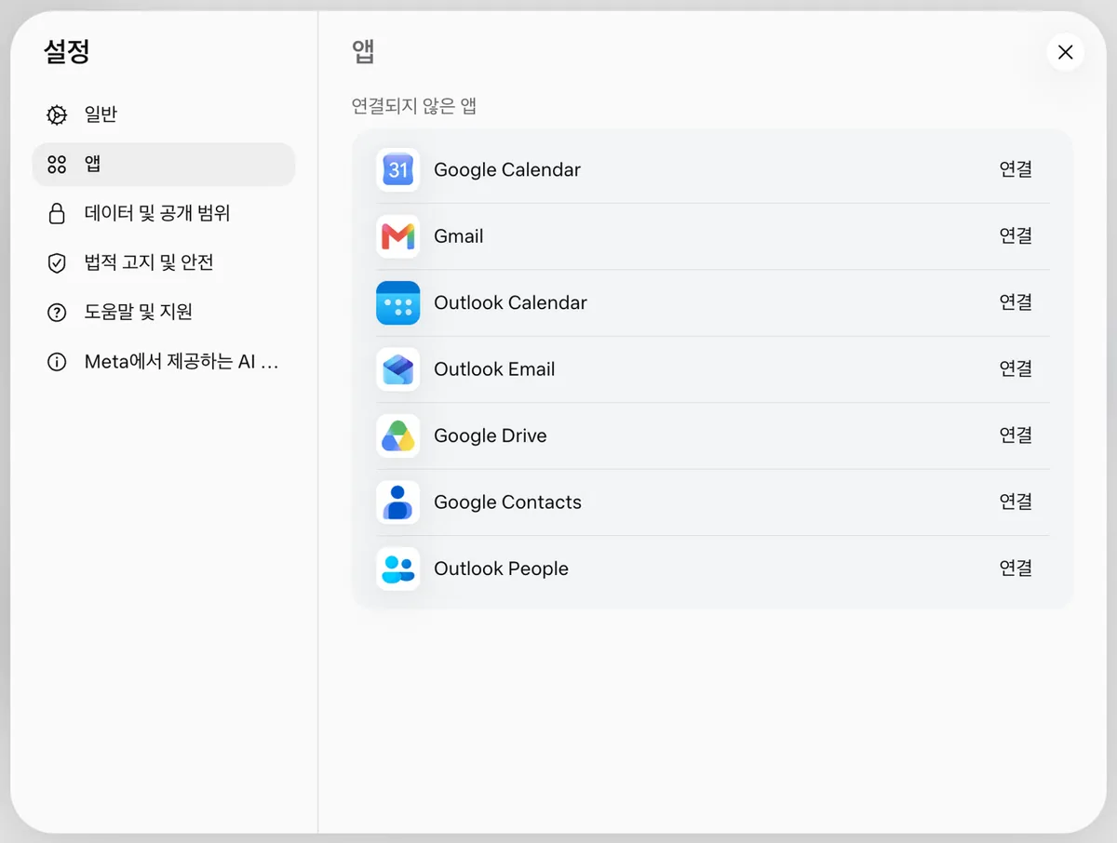Click the Gmail envelope icon
Screen dimensions: 1117x843
(398, 236)
